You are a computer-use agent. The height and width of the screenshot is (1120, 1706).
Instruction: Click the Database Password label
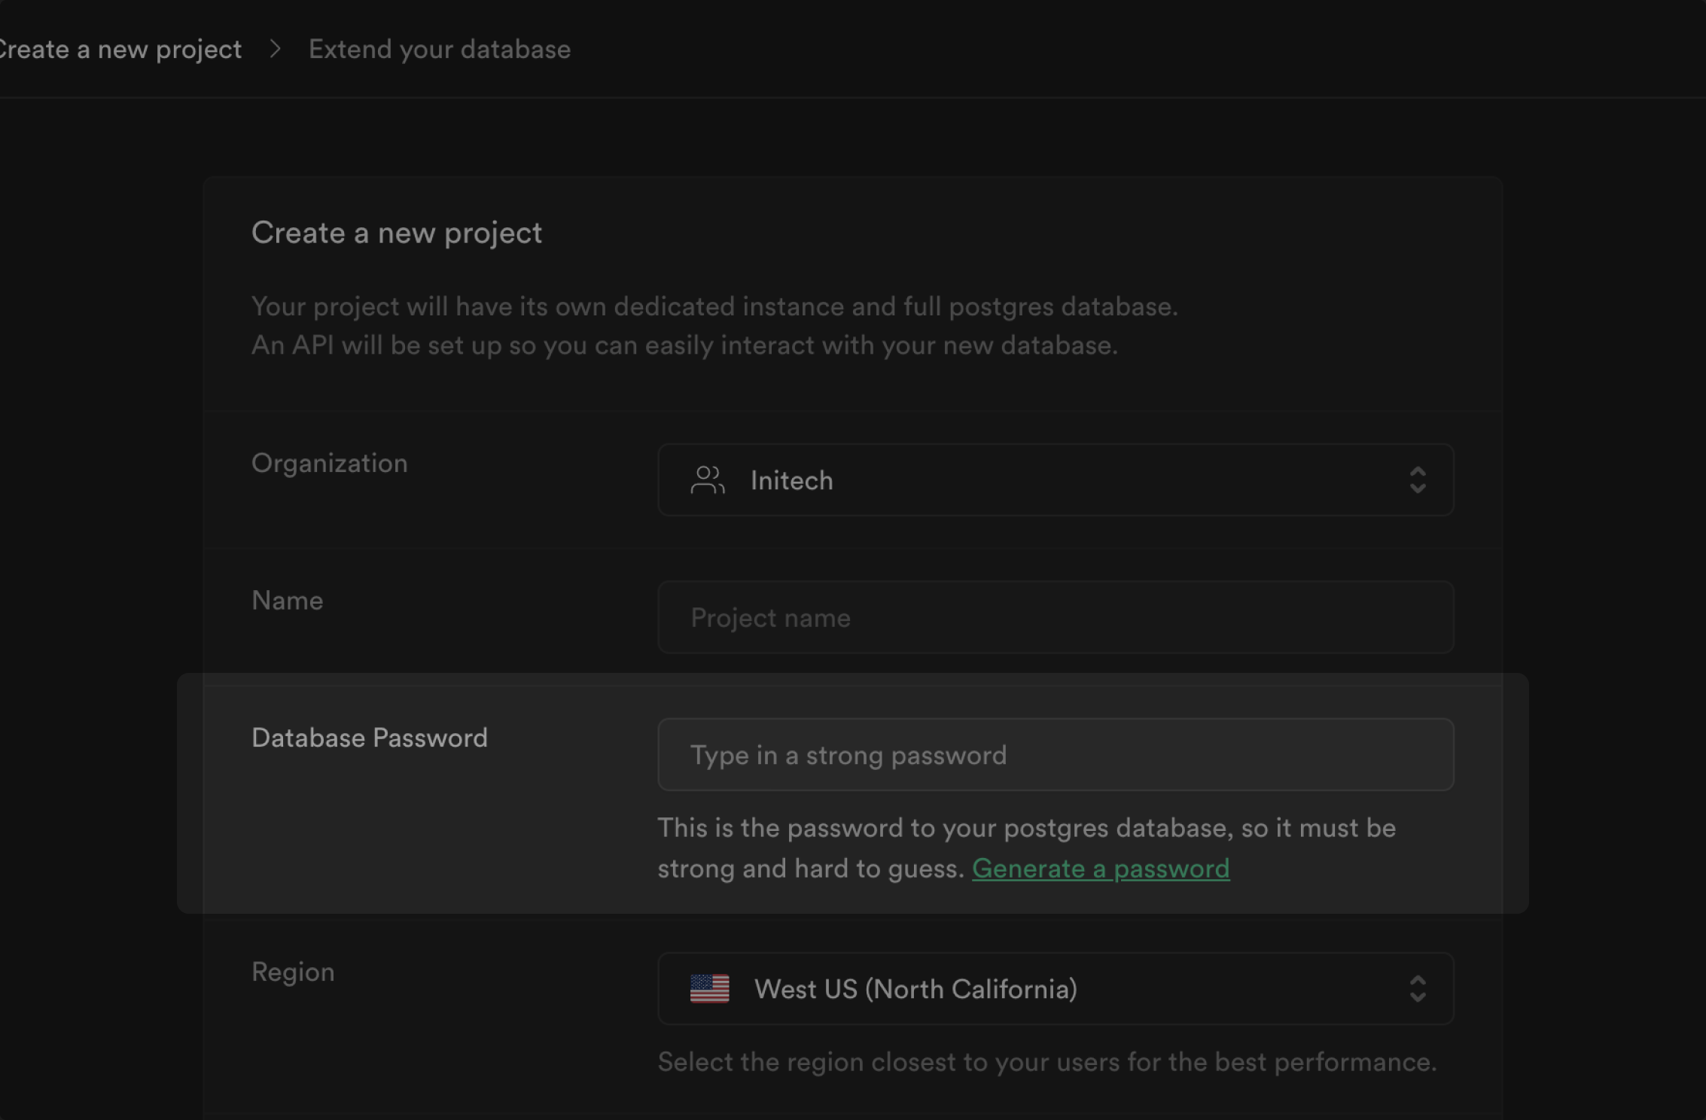pyautogui.click(x=370, y=738)
